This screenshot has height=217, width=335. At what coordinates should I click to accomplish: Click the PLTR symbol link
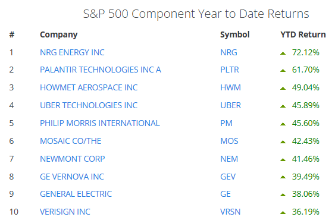tap(230, 70)
